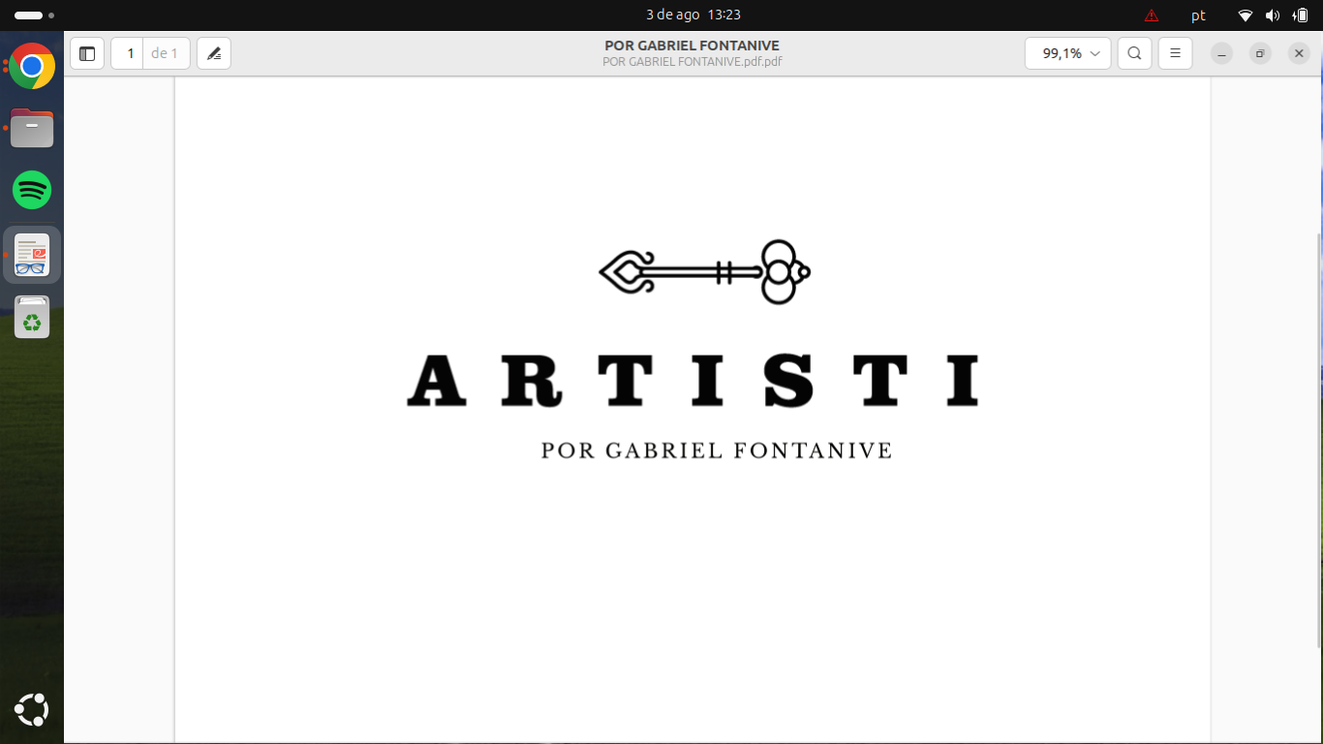Restore the document viewer window size
Viewport: 1323px width, 744px height.
(1260, 53)
